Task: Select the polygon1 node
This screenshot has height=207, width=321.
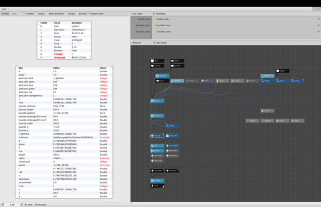Action: click(x=282, y=71)
